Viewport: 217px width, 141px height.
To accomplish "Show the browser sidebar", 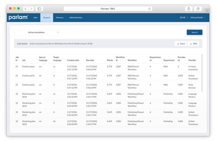I will pyautogui.click(x=39, y=9).
